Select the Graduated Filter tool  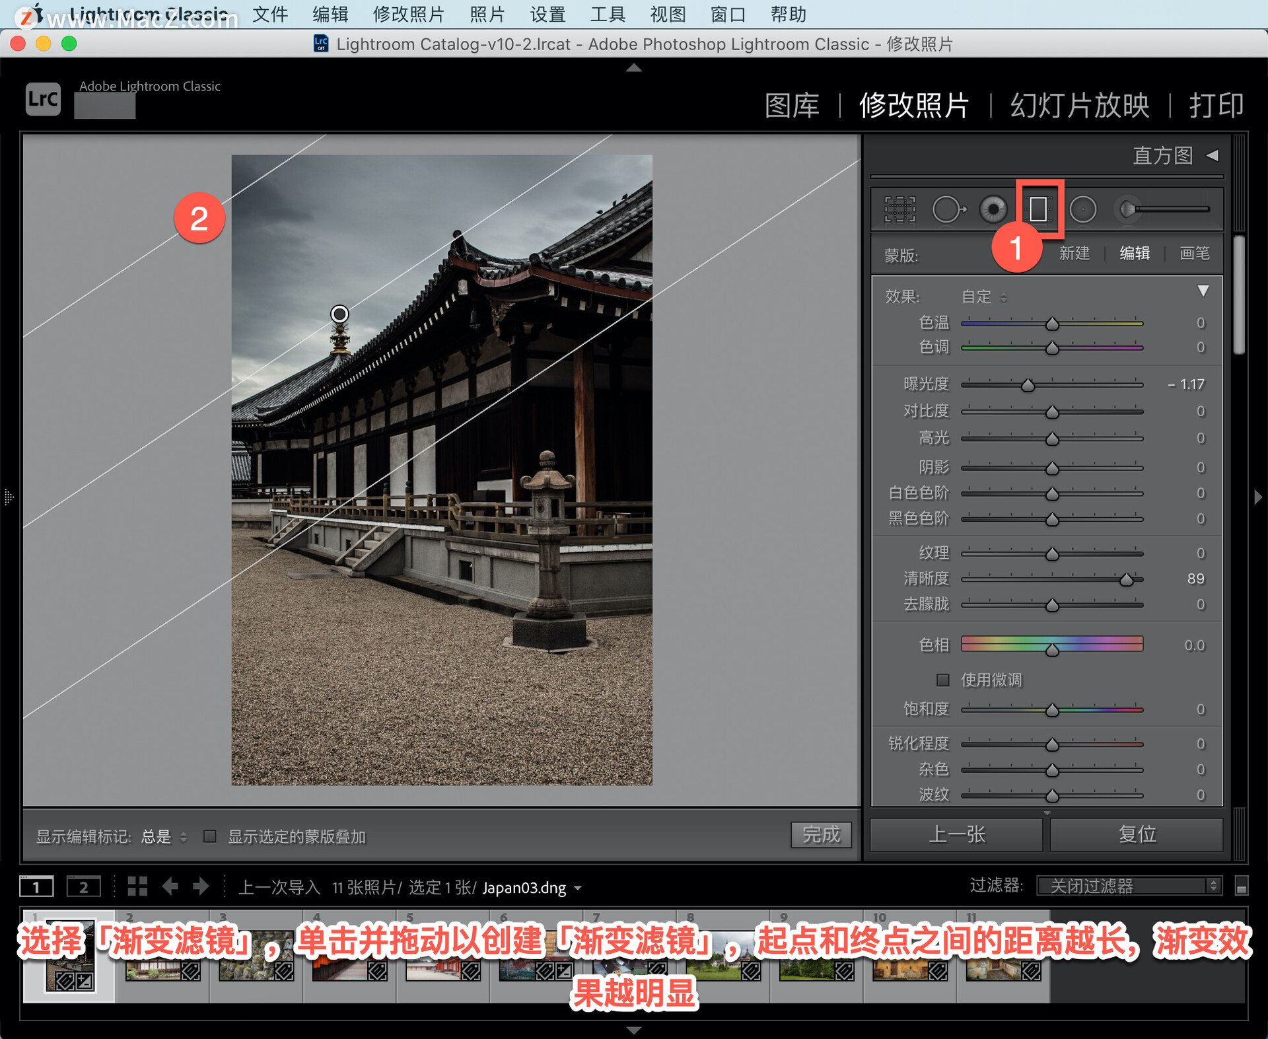point(1038,209)
